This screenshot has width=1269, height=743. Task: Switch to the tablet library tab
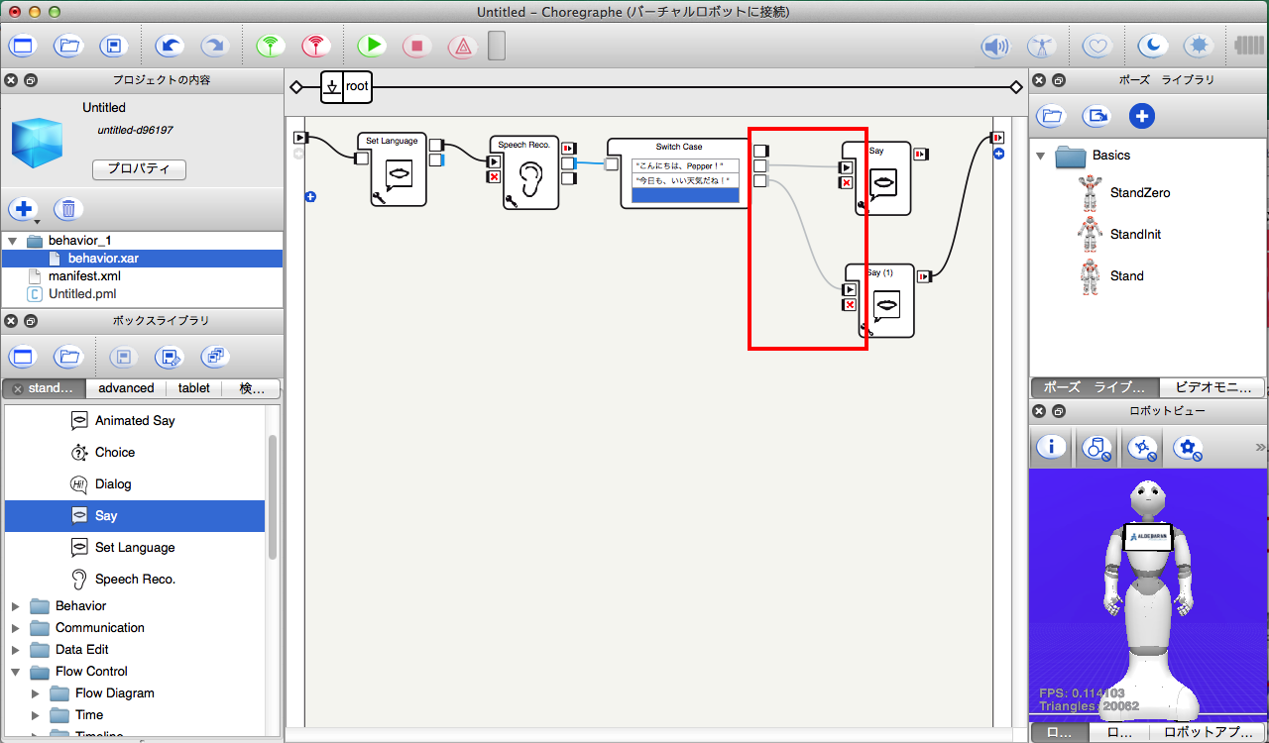193,388
